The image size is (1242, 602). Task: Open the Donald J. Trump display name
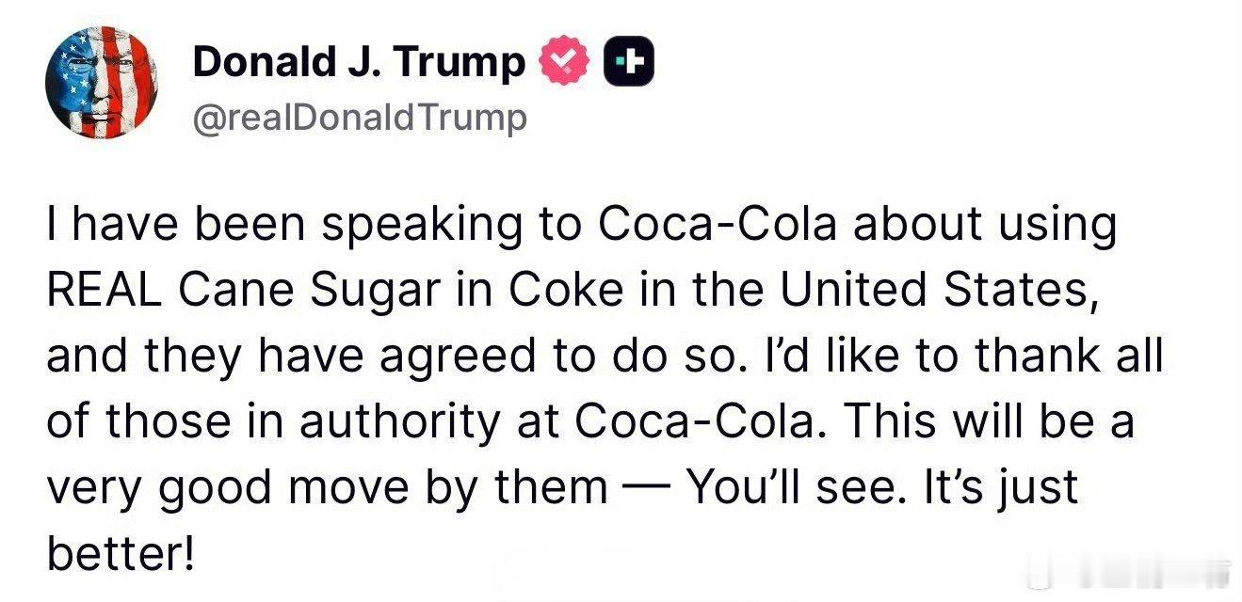(358, 62)
